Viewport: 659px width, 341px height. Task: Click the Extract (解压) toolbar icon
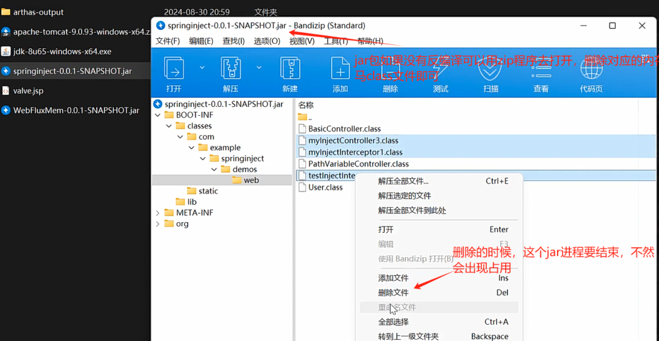(231, 69)
